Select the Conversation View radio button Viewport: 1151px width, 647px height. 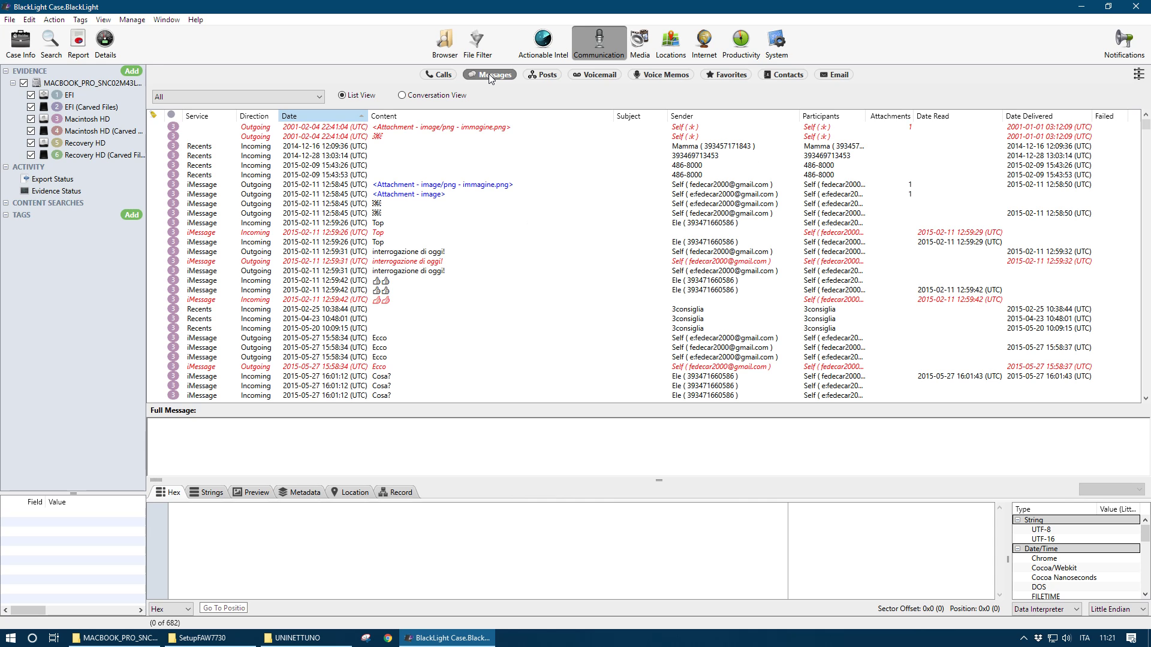coord(402,95)
